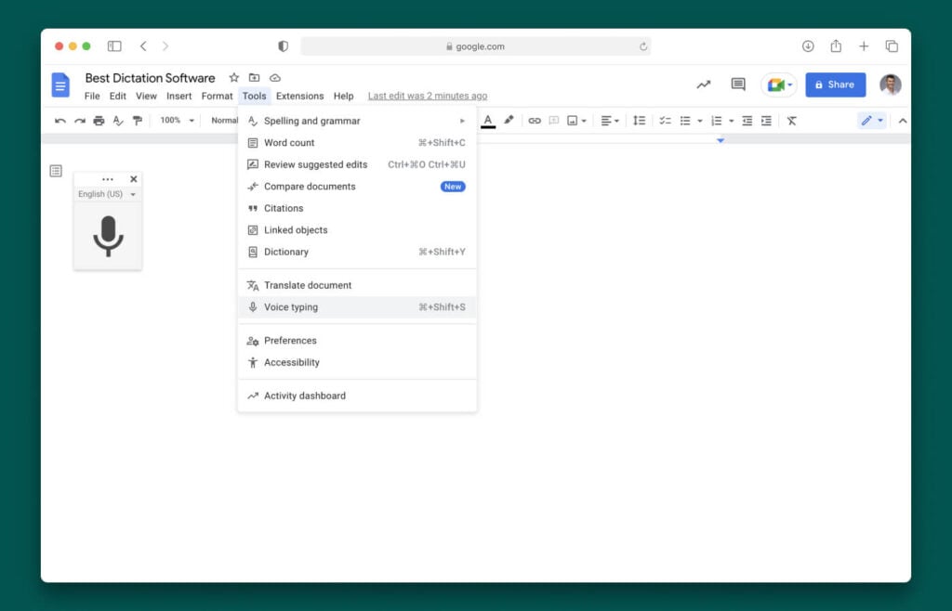952x611 pixels.
Task: Open the Insert link tool
Action: [x=535, y=121]
